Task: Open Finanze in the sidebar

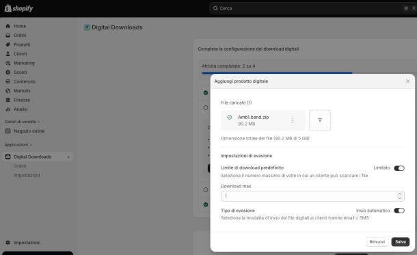Action: pyautogui.click(x=22, y=100)
